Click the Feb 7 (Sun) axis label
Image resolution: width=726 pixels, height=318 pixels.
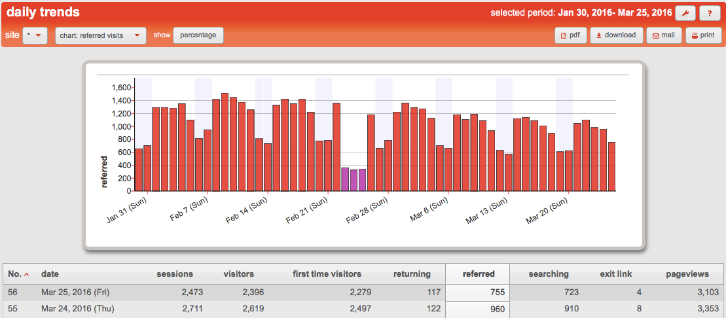[x=189, y=211]
